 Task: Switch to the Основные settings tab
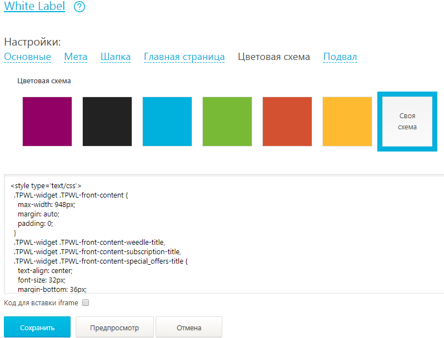tap(28, 57)
